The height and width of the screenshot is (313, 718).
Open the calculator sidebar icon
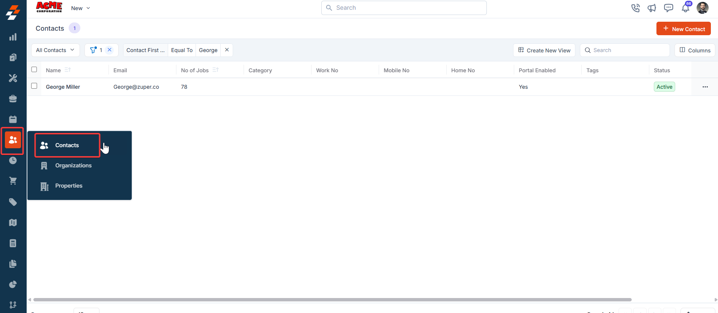(x=13, y=243)
